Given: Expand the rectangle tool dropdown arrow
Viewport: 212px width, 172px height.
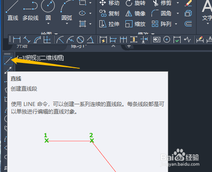Looking at the screenshot, I should pyautogui.click(x=90, y=3).
